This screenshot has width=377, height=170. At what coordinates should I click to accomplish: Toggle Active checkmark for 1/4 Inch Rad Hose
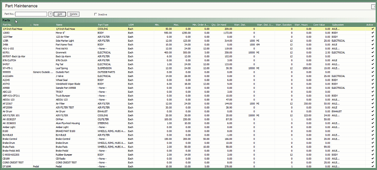coord(372,29)
